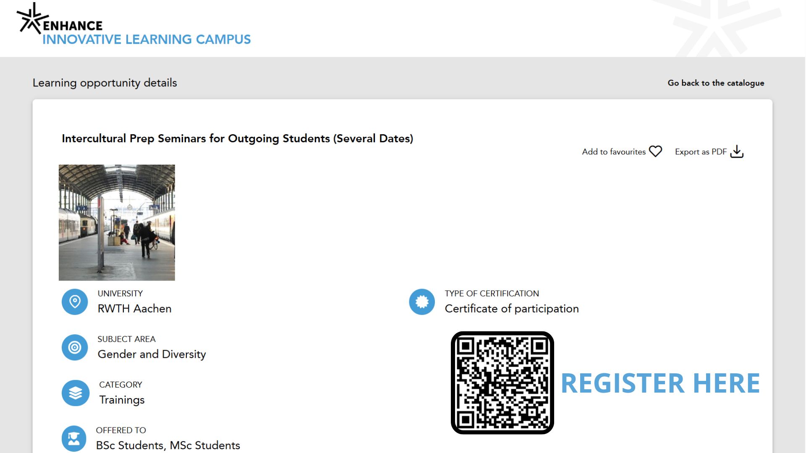Click the Certificate of participation text

511,309
